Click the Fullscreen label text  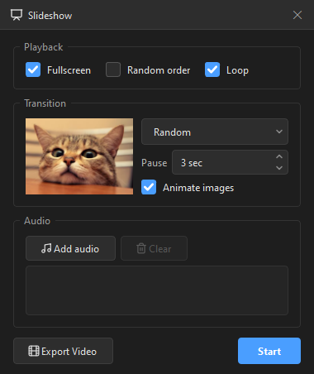point(69,70)
